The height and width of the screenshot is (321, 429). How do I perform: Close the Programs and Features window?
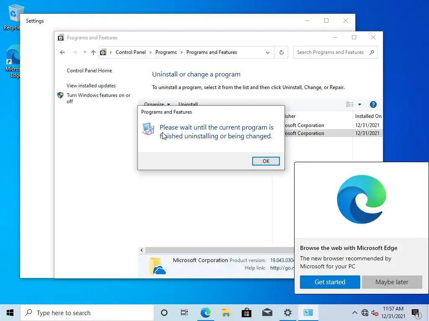pyautogui.click(x=373, y=37)
